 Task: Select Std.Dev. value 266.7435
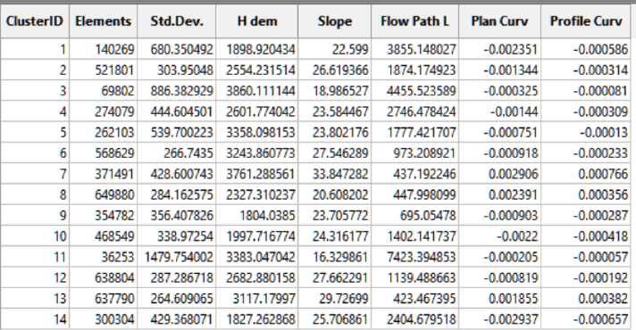point(177,153)
